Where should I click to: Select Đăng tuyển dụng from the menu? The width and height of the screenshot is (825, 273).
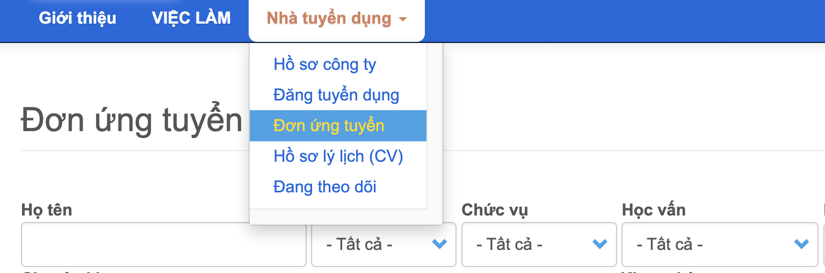click(x=336, y=95)
